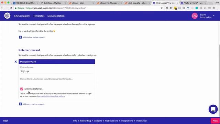The width and height of the screenshot is (220, 124).
Task: Open the My Campaigns menu
Action: pyautogui.click(x=22, y=16)
